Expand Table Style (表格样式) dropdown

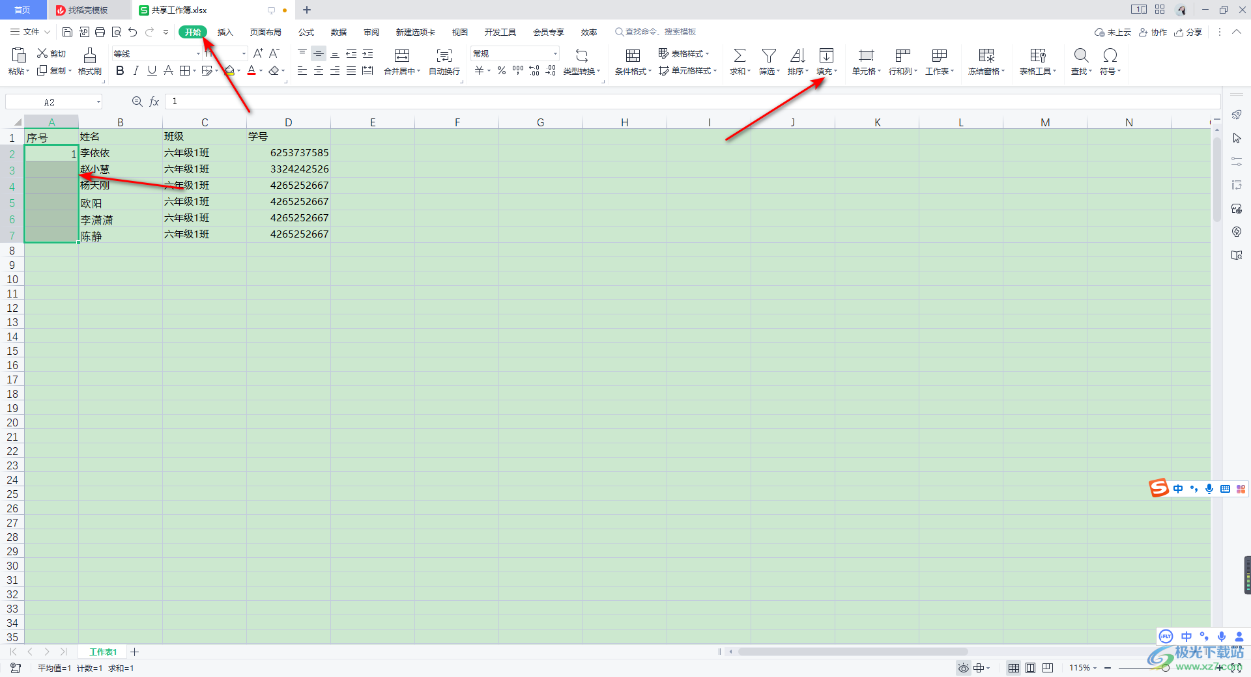click(708, 53)
